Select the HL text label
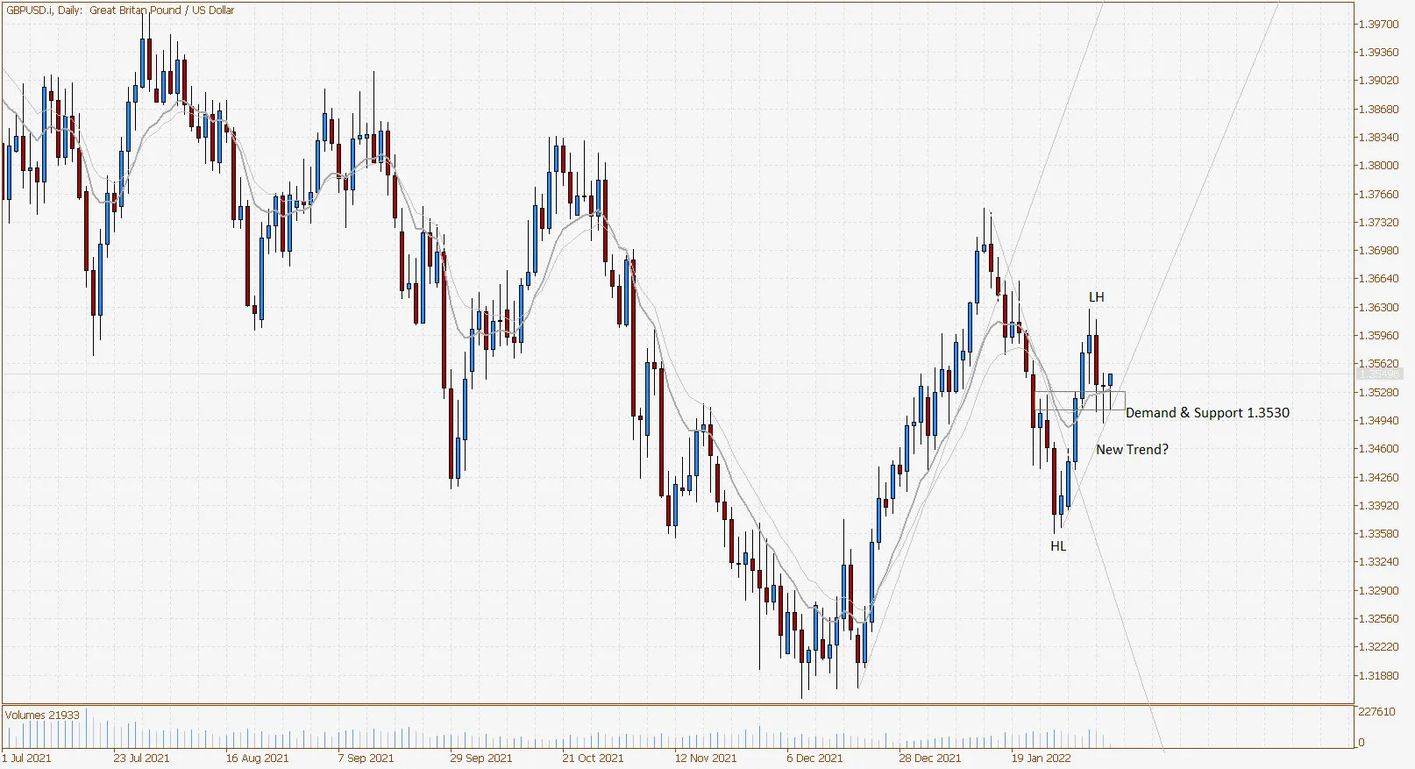This screenshot has width=1415, height=769. (1058, 546)
